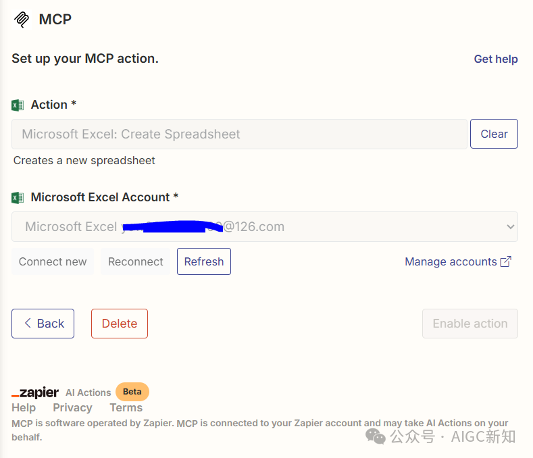Click the MCP logo icon
Viewport: 533px width, 458px height.
22,20
